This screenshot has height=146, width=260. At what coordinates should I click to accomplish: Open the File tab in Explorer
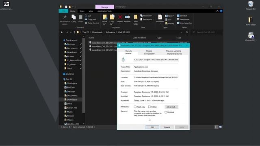click(63, 11)
